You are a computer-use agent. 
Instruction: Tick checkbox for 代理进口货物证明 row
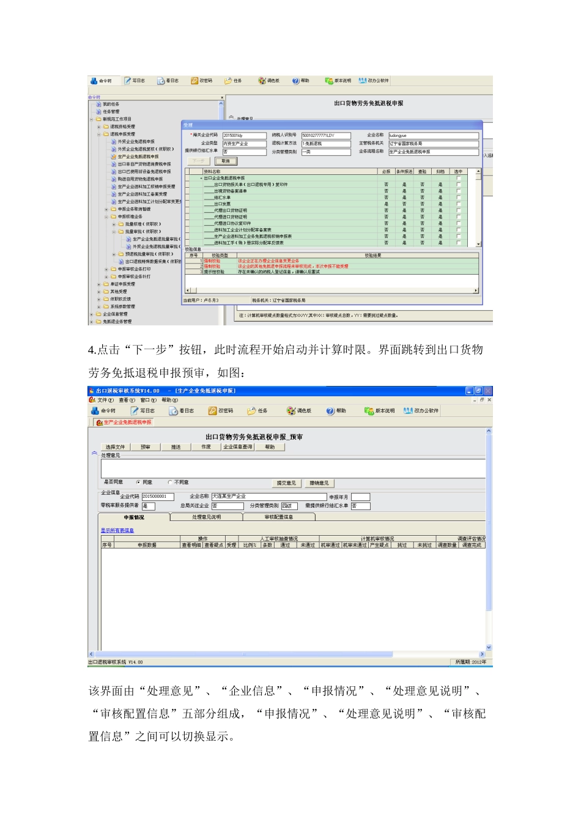[x=459, y=217]
